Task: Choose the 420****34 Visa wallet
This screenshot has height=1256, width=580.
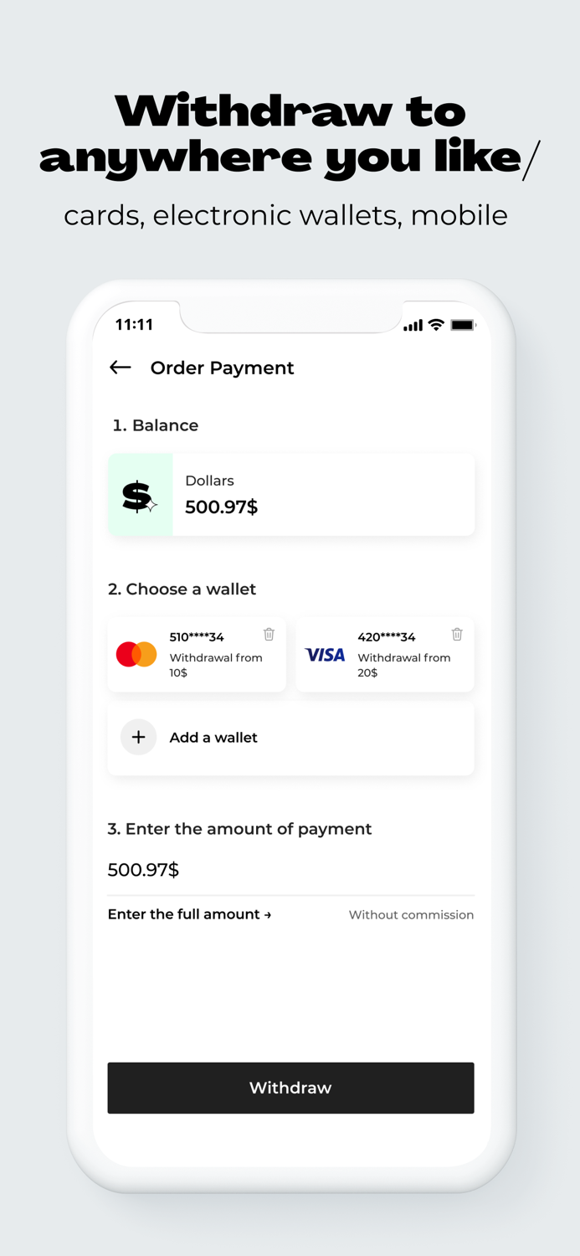Action: click(384, 654)
